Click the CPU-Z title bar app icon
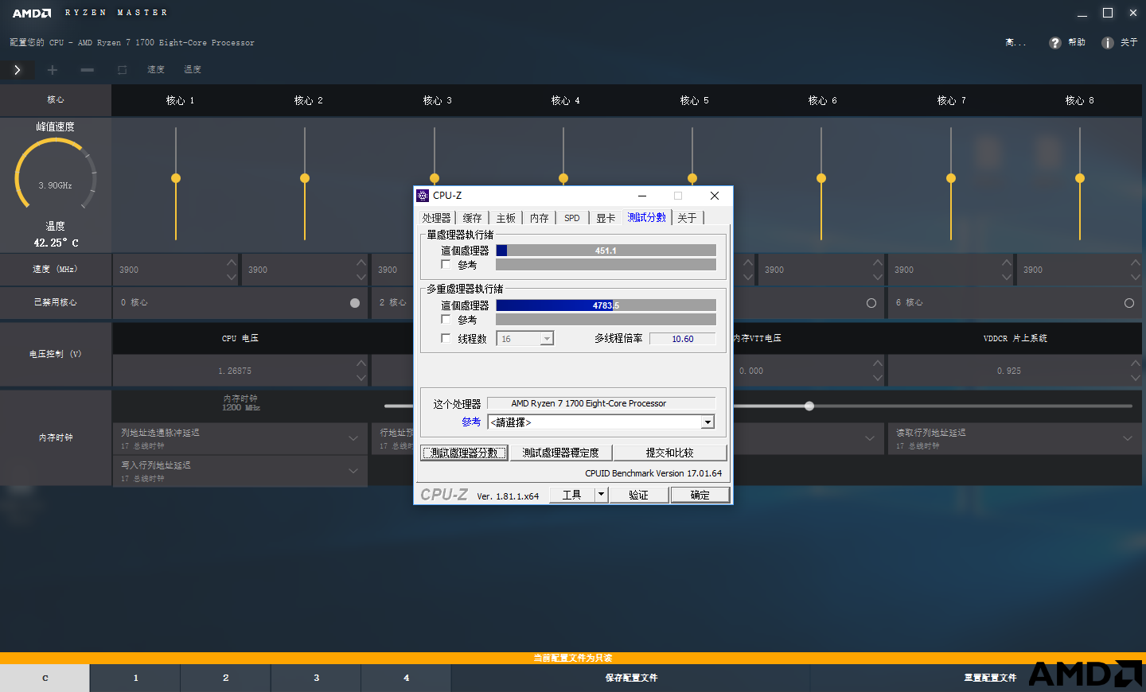The width and height of the screenshot is (1146, 692). (423, 196)
